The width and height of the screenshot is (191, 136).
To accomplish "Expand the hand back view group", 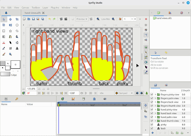I will point(156,113).
